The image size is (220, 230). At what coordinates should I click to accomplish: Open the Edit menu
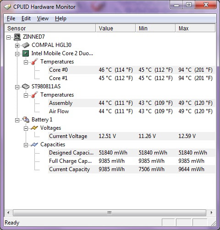click(x=26, y=18)
